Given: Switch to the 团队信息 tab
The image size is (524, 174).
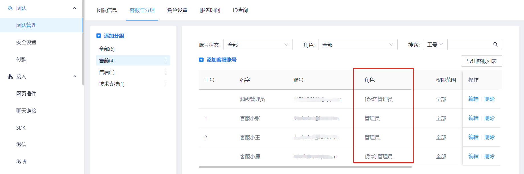Looking at the screenshot, I should [x=107, y=10].
